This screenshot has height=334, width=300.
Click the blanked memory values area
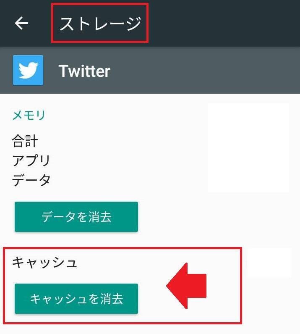click(x=248, y=147)
